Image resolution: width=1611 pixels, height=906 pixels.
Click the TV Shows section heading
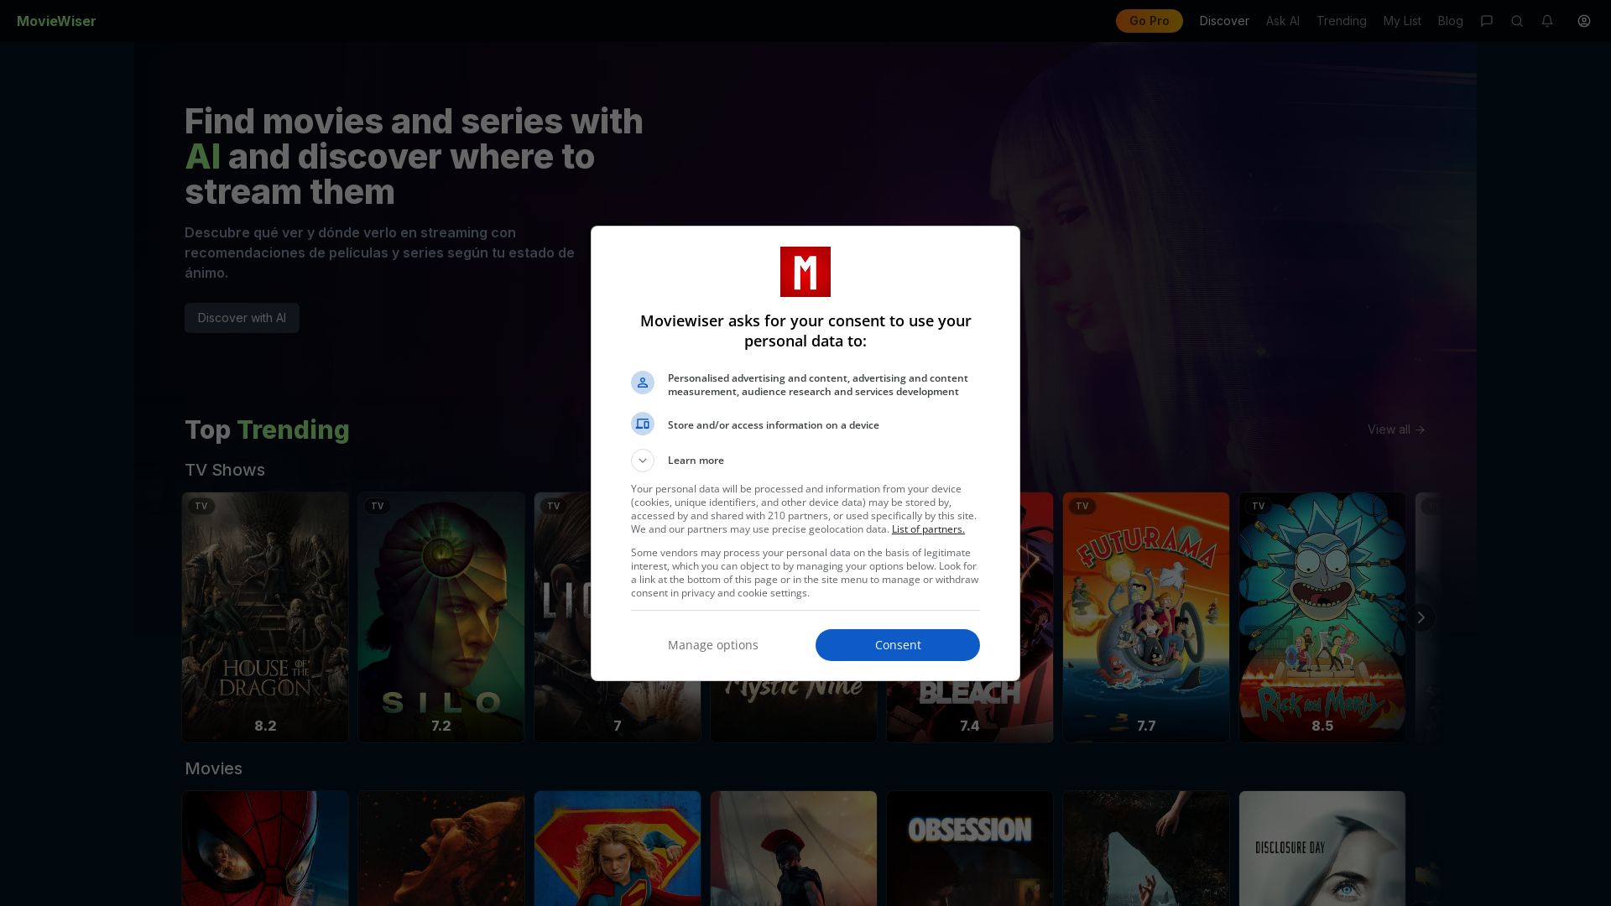(x=225, y=470)
